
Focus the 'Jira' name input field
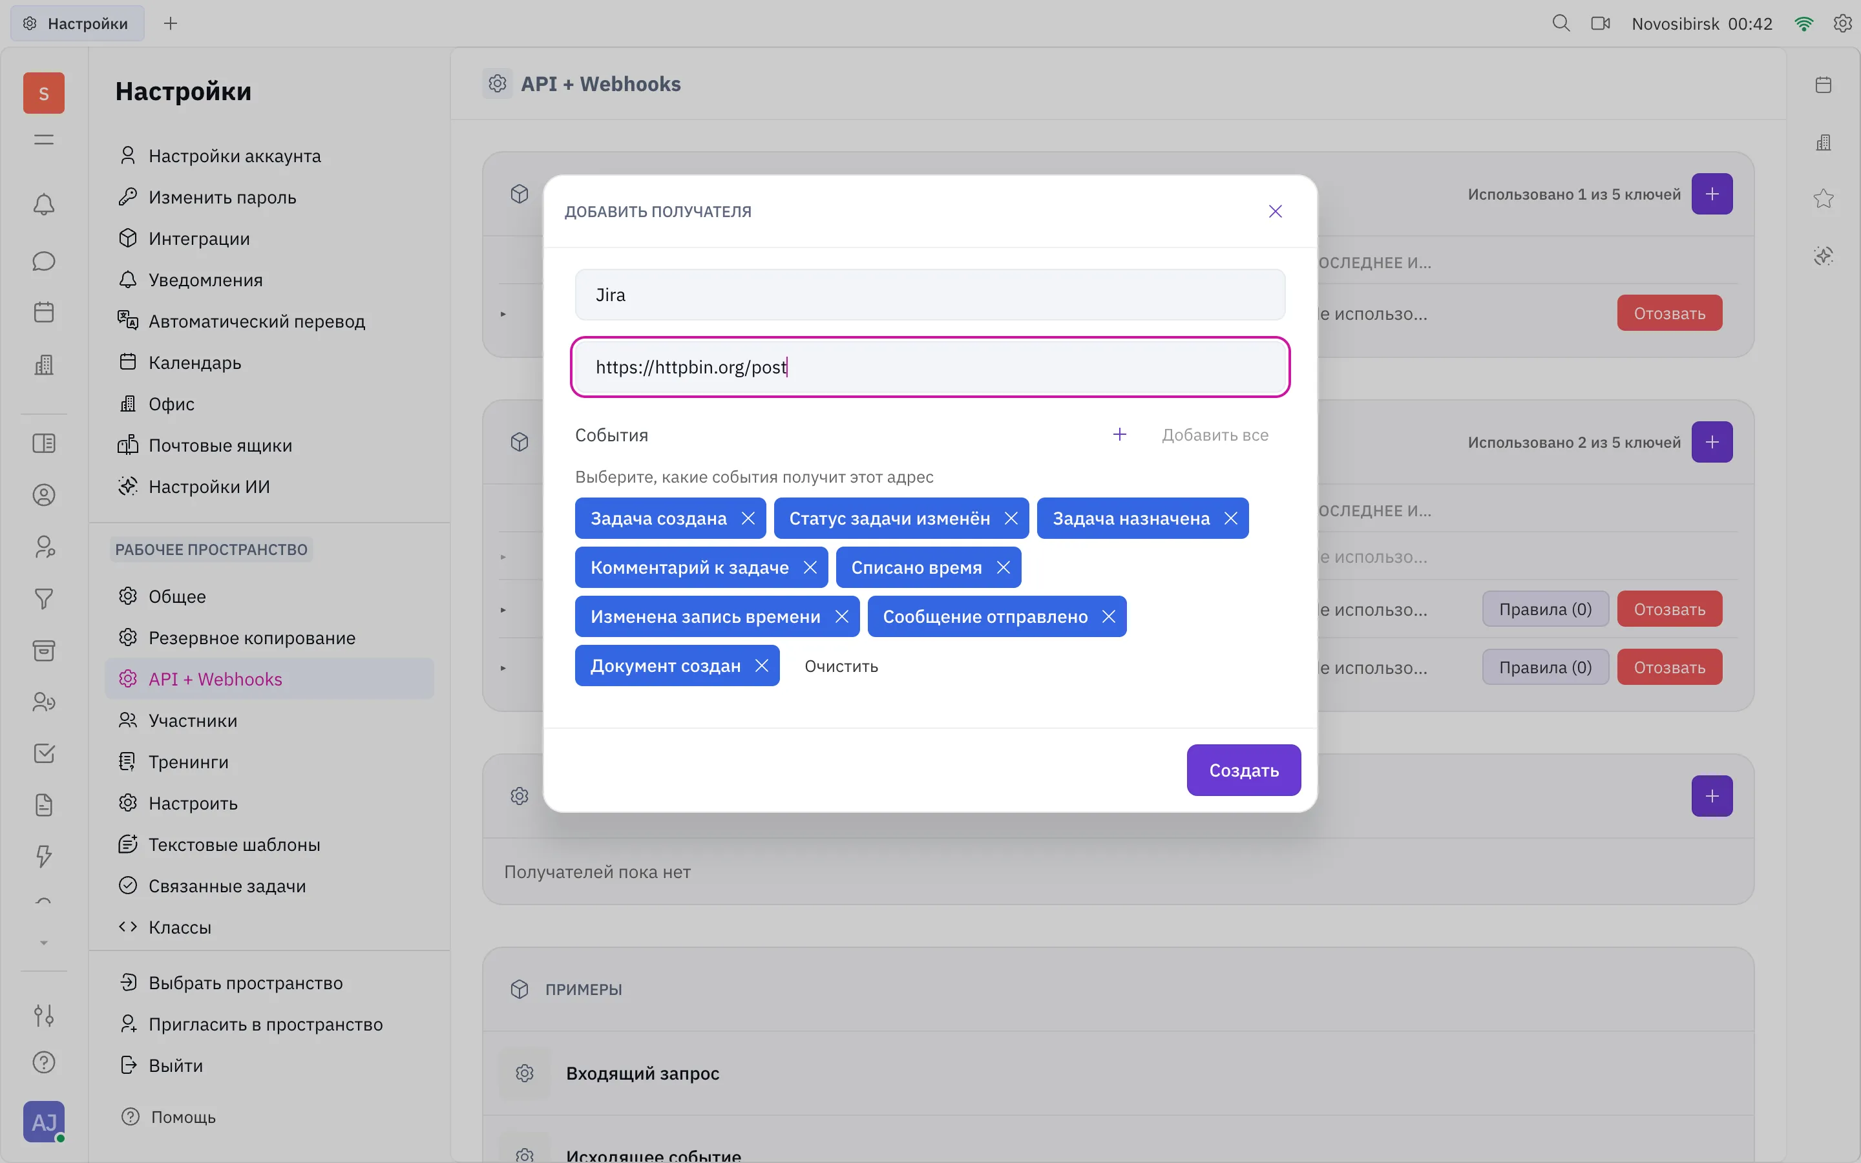coord(930,295)
